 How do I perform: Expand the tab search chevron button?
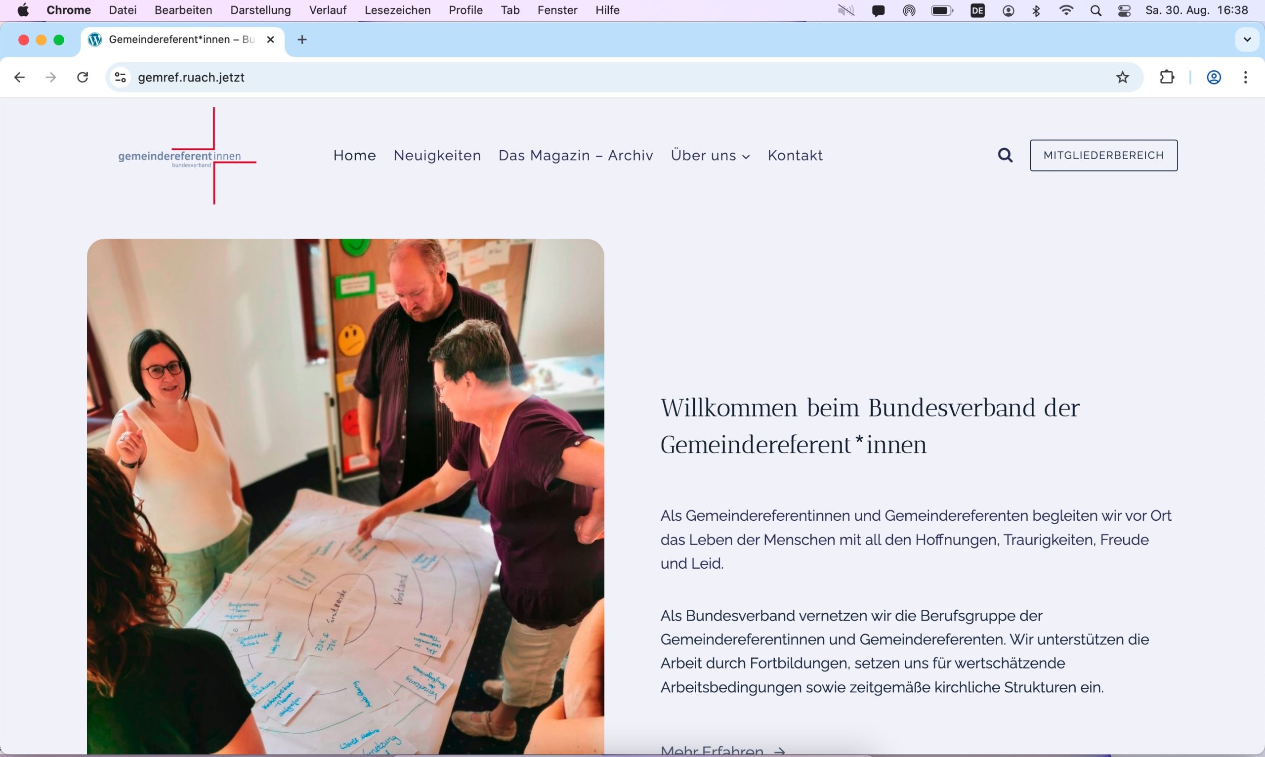tap(1247, 39)
